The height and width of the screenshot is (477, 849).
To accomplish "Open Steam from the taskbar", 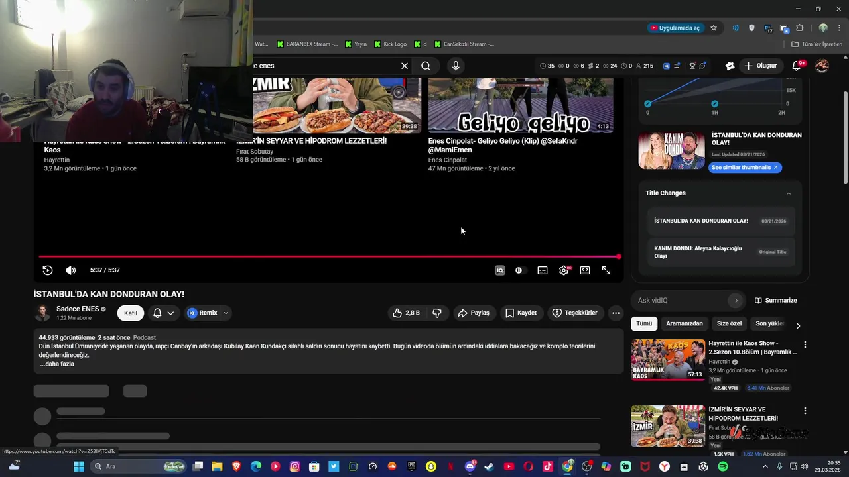I will pyautogui.click(x=490, y=466).
